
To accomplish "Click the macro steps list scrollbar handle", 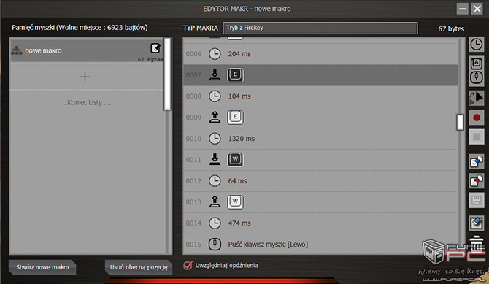I will (460, 122).
